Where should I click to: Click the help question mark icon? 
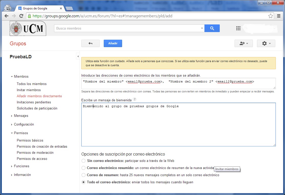pos(135,99)
